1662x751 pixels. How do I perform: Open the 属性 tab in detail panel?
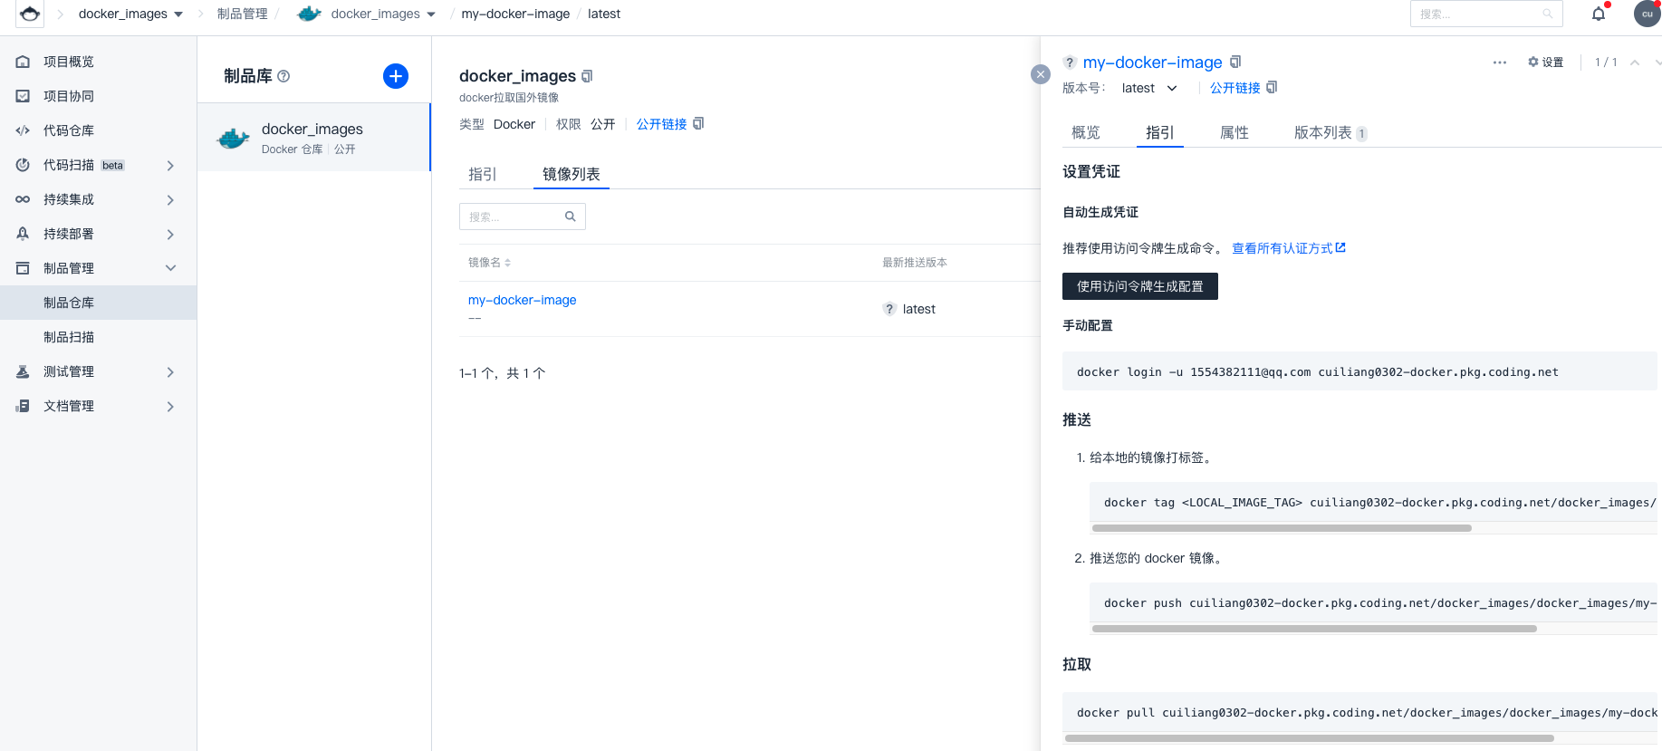point(1234,133)
